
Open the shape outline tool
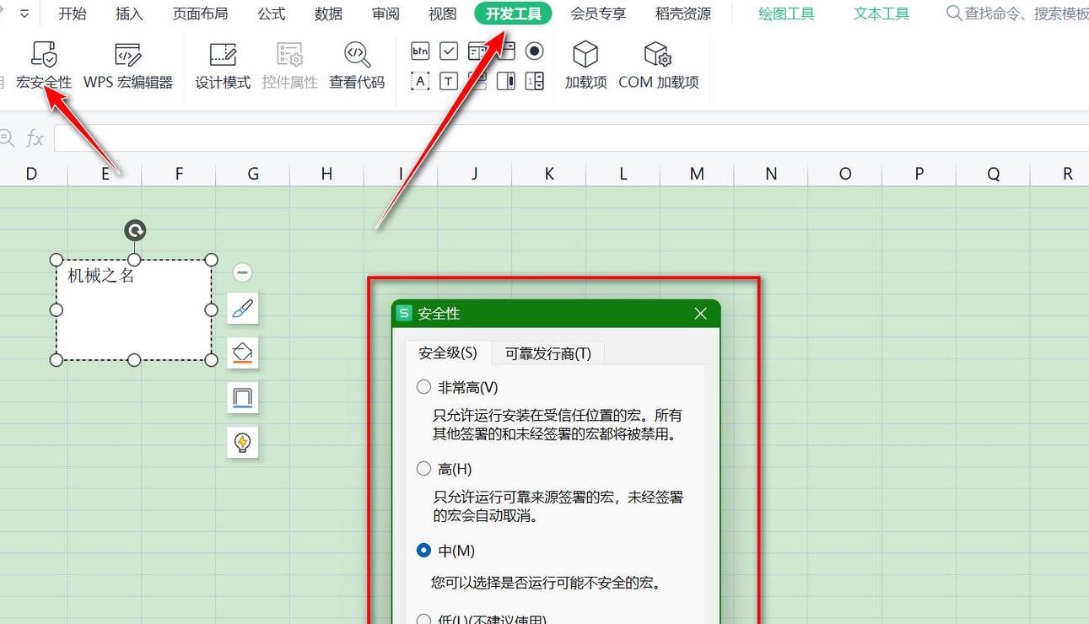tap(243, 397)
